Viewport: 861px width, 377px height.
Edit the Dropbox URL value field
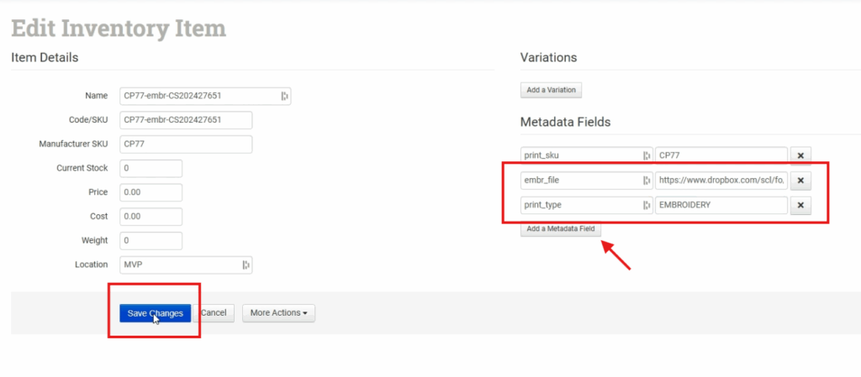point(721,181)
